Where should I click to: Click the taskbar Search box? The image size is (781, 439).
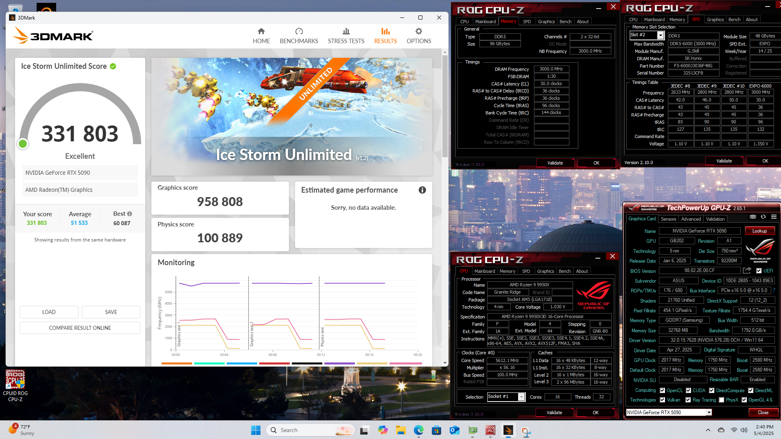coord(310,430)
